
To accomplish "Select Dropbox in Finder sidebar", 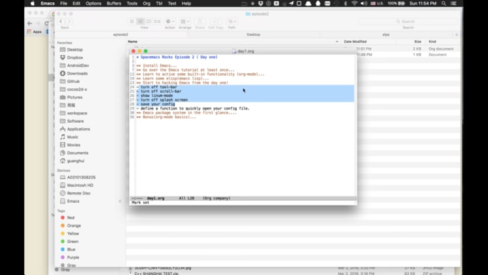I will pos(75,58).
